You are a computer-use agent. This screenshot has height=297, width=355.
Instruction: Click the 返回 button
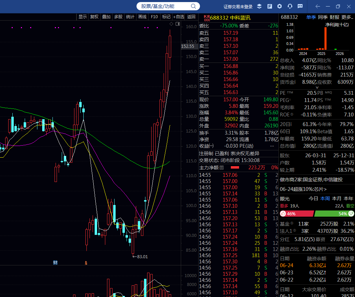(191, 17)
